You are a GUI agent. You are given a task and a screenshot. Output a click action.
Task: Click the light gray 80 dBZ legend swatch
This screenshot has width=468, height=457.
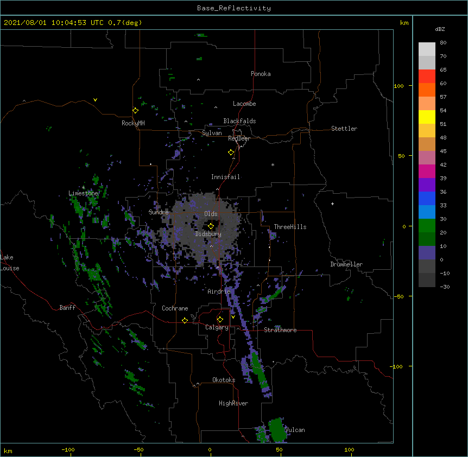pos(427,49)
